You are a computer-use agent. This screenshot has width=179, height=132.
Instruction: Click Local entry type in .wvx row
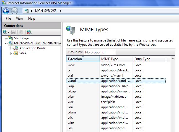point(138,65)
